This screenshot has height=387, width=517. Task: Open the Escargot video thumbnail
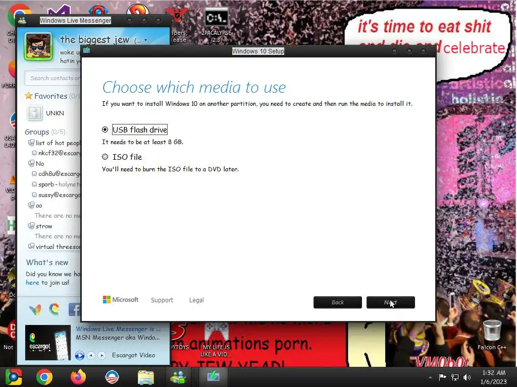pos(48,343)
